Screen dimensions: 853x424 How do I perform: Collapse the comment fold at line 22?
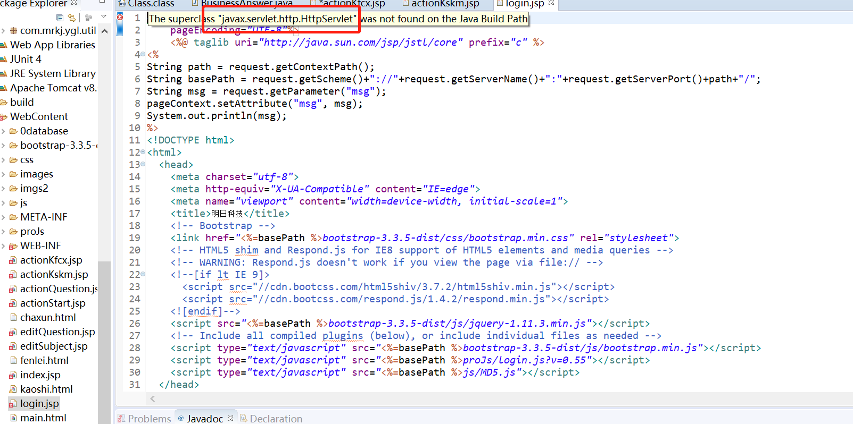tap(143, 274)
